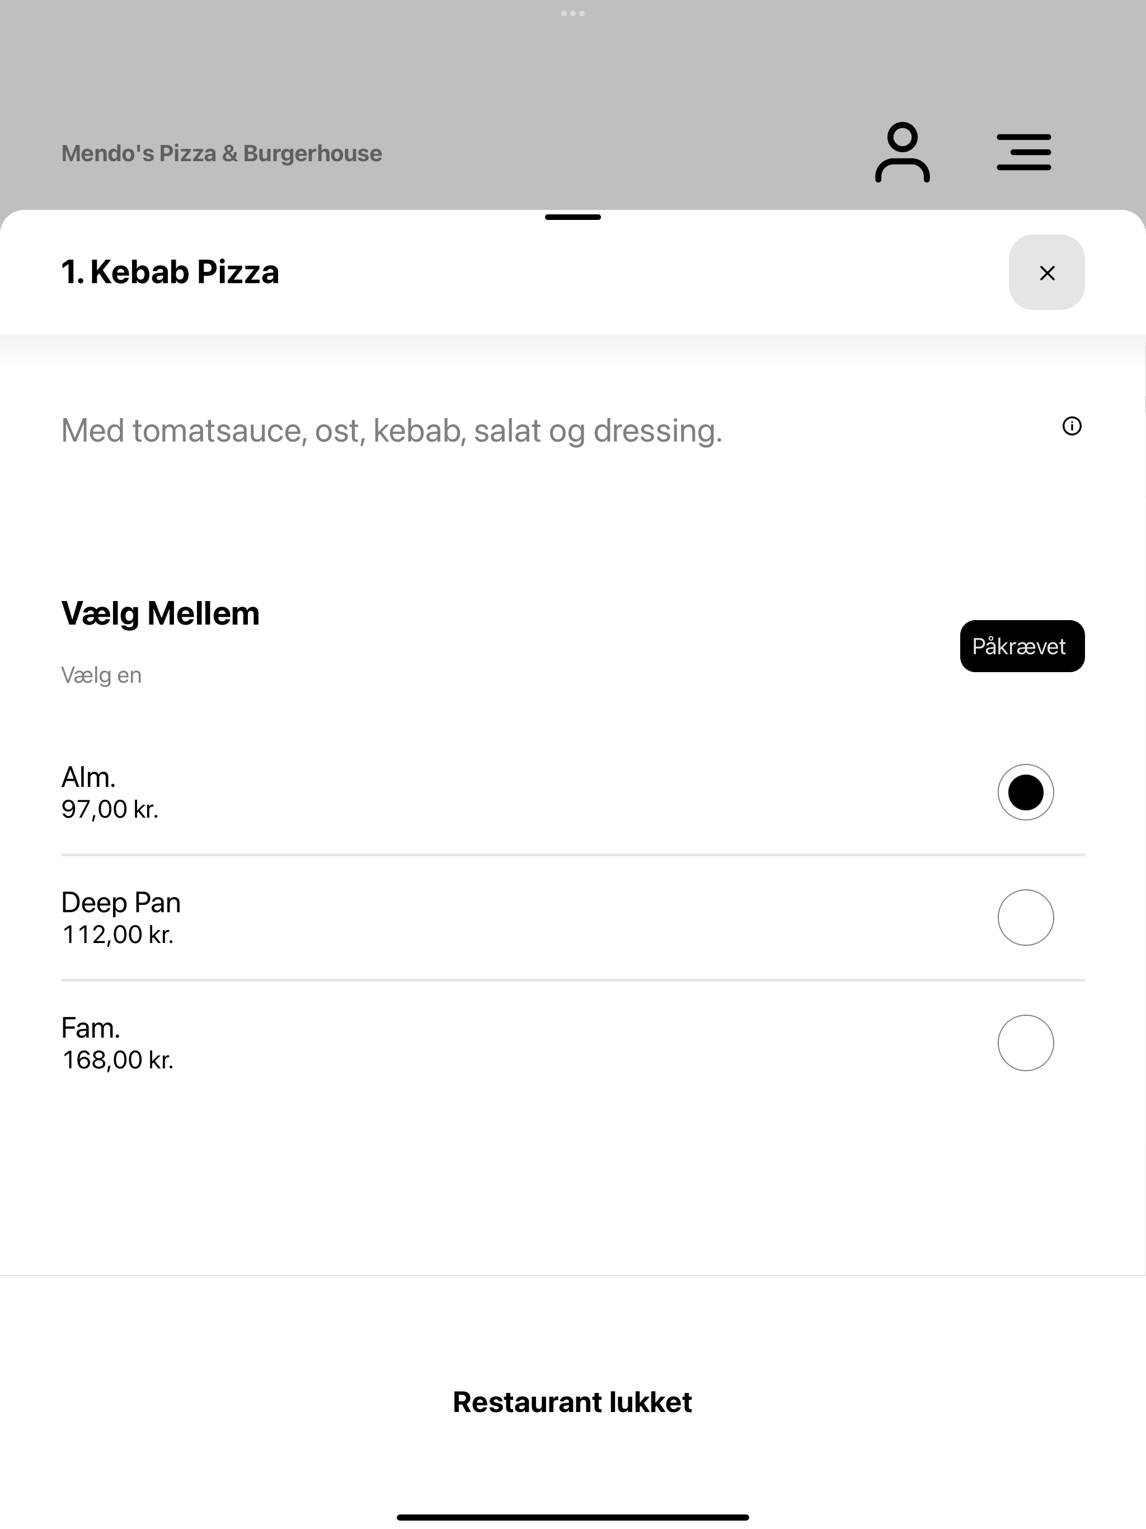Screen dimensions: 1146x1529
Task: Click the Restaurant lukket button
Action: (x=572, y=1402)
